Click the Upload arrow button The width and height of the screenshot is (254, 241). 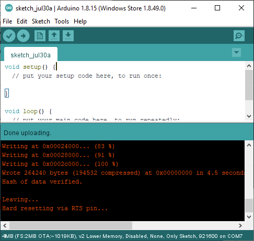click(23, 36)
